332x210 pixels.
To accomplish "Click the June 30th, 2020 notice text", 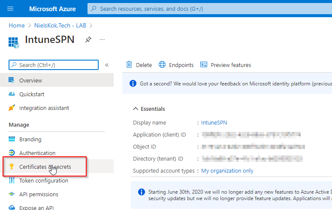I will click(x=240, y=195).
